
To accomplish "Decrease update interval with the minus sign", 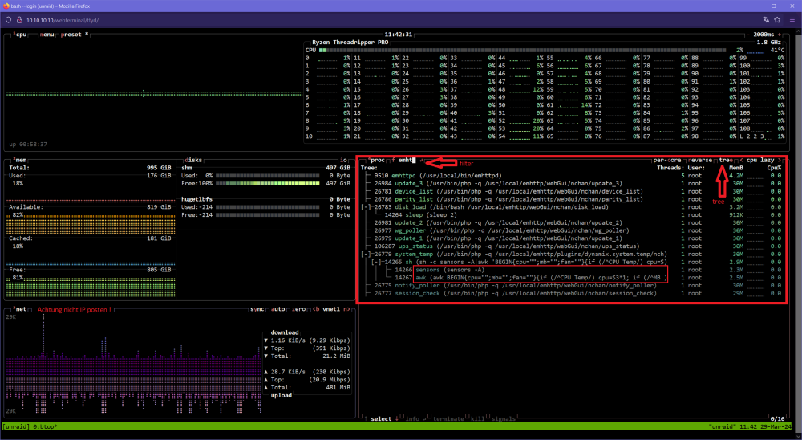I will [x=747, y=35].
